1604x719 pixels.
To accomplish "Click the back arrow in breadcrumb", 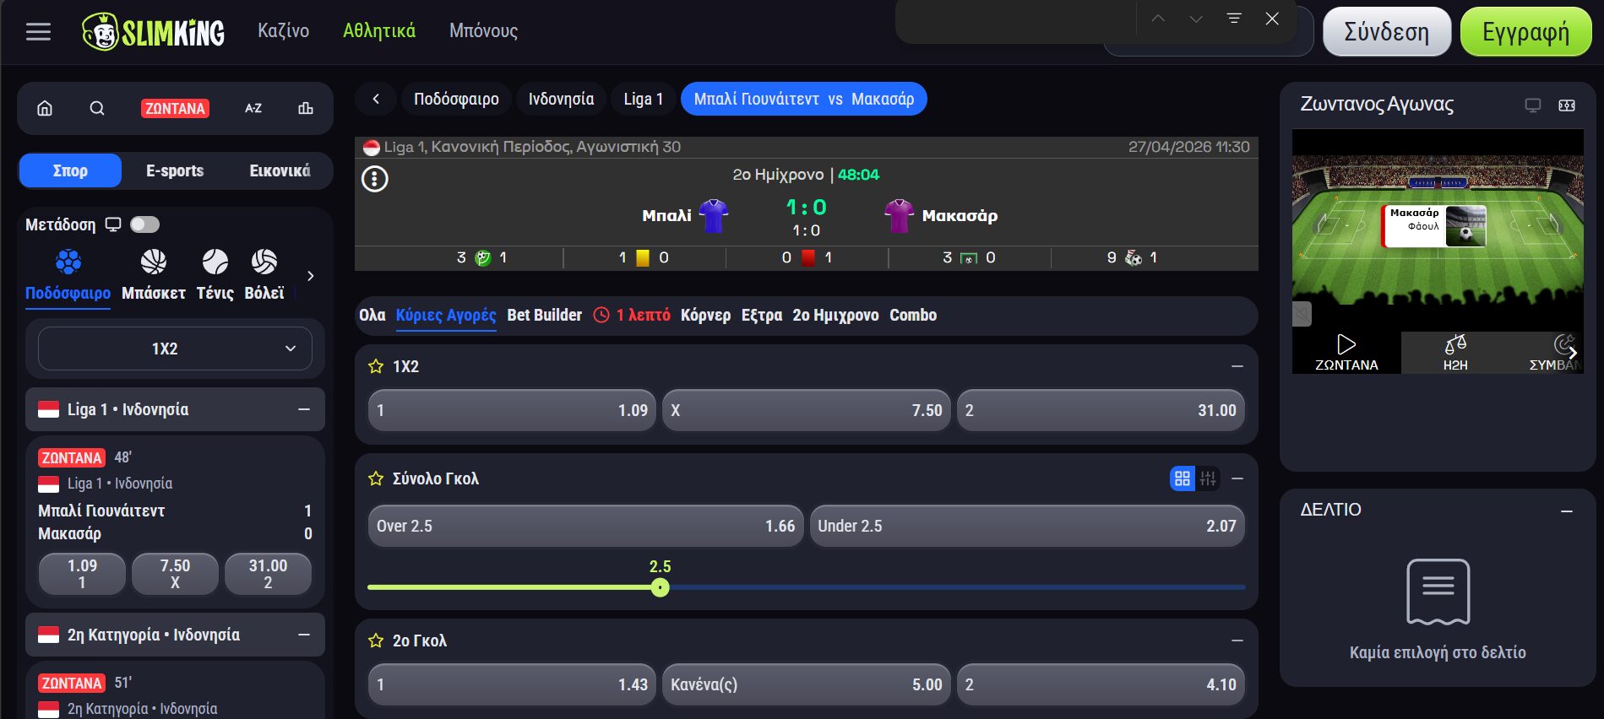I will tap(376, 99).
